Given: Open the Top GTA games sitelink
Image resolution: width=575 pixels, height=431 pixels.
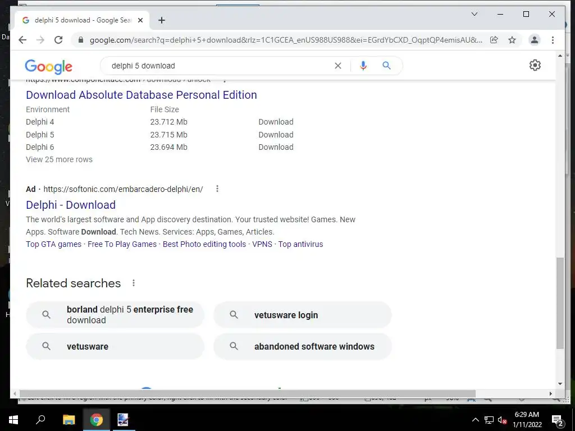Looking at the screenshot, I should (53, 245).
